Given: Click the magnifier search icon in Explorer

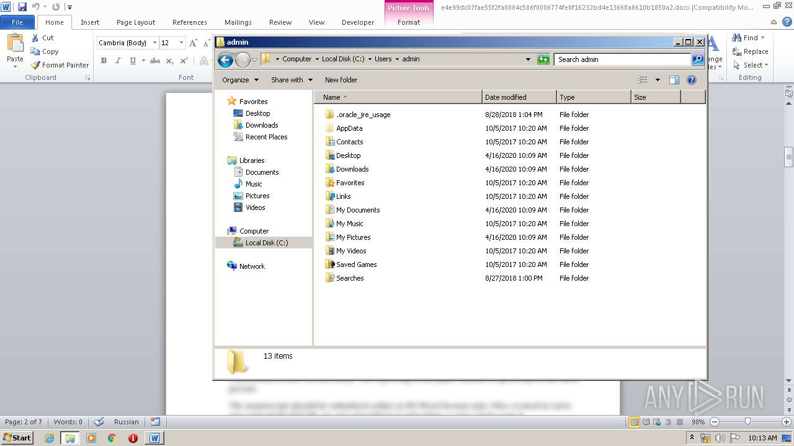Looking at the screenshot, I should [x=698, y=59].
